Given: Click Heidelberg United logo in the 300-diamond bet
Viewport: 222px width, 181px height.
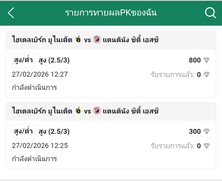Looking at the screenshot, I should (x=78, y=111).
